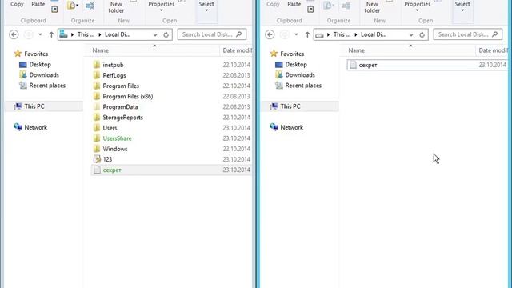Image resolution: width=512 pixels, height=288 pixels.
Task: Click New folder in right window
Action: pyautogui.click(x=372, y=7)
